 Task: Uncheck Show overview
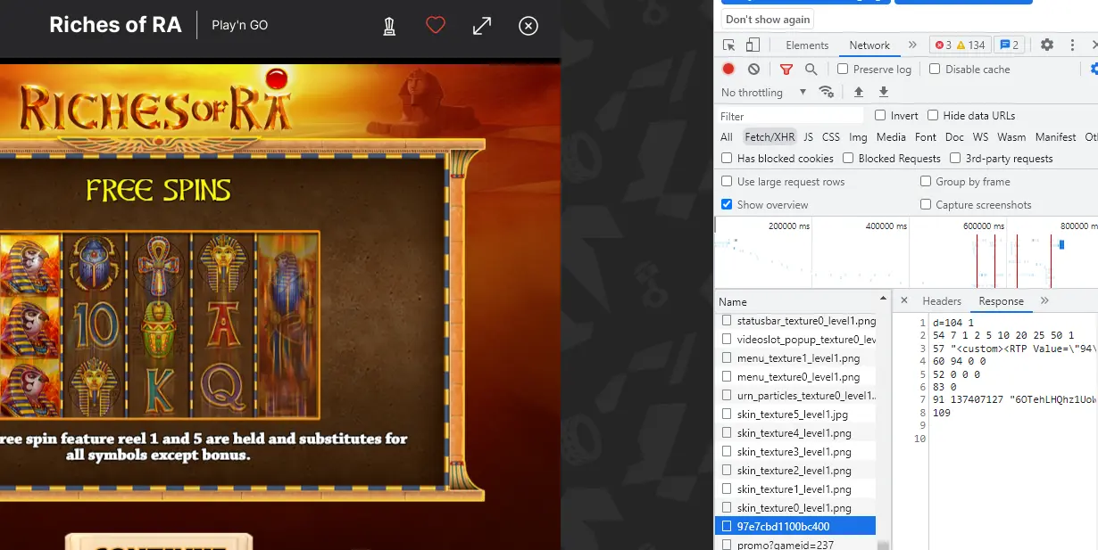pos(727,204)
